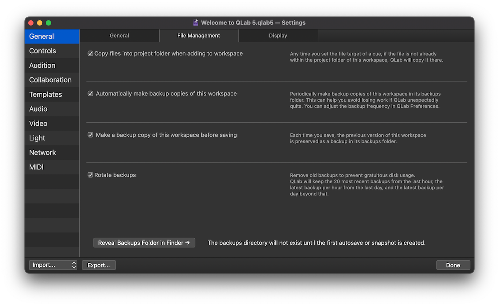Open the Export dialog

[99, 265]
